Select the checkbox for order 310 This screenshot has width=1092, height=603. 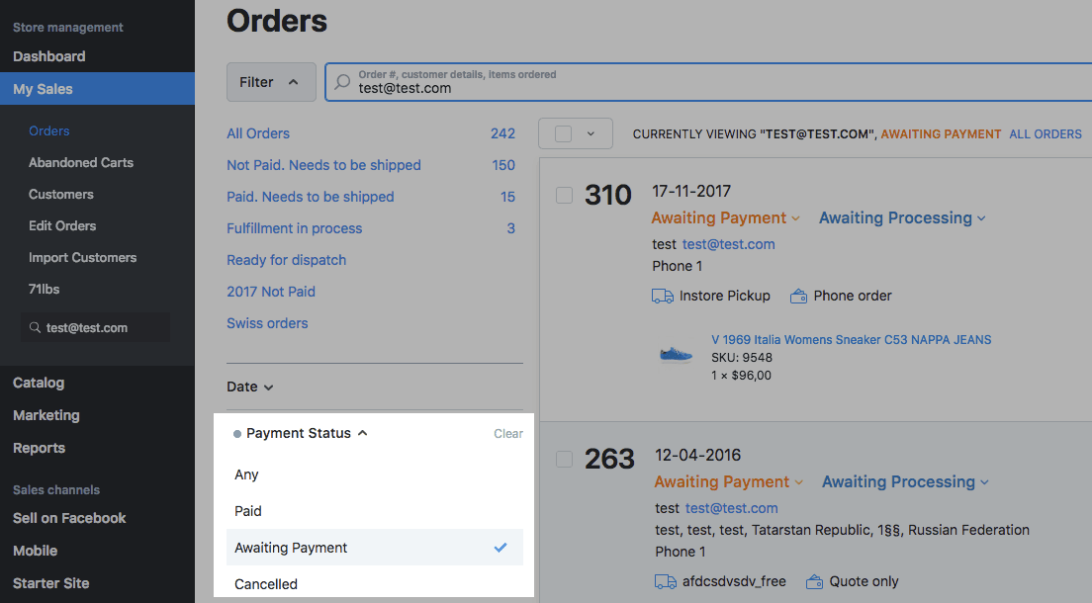coord(565,196)
